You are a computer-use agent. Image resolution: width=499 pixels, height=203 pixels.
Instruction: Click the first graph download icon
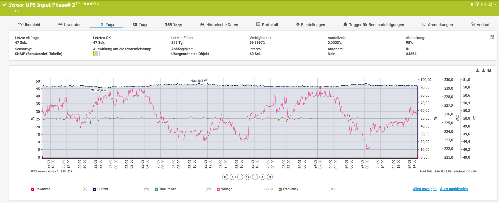(x=478, y=70)
